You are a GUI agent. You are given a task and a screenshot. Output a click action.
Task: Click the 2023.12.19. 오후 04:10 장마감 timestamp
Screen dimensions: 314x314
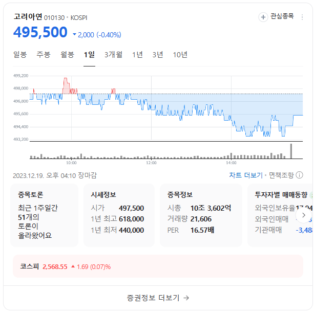[55, 175]
